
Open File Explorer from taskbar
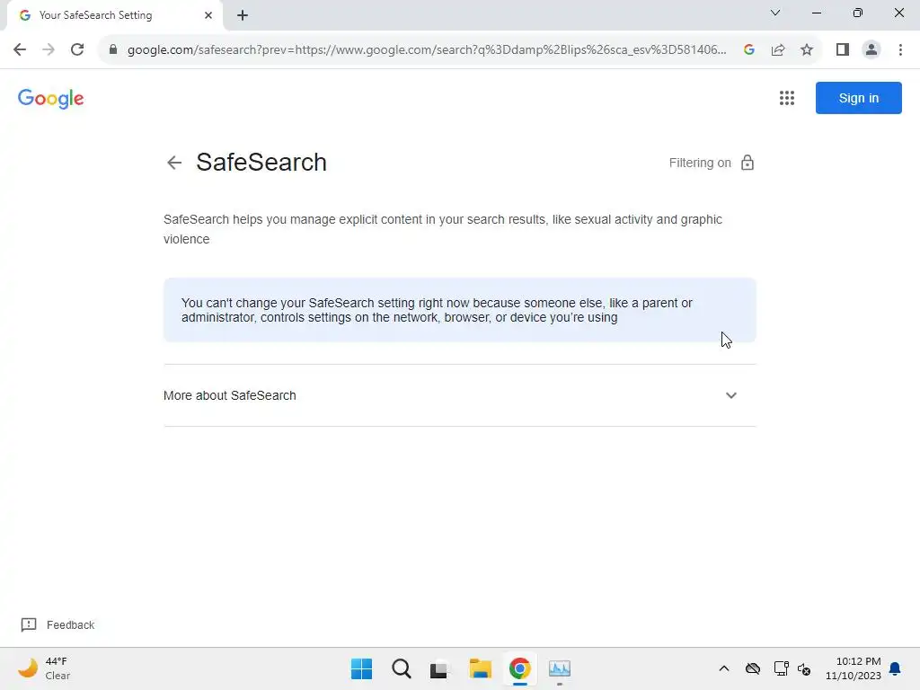pyautogui.click(x=480, y=668)
